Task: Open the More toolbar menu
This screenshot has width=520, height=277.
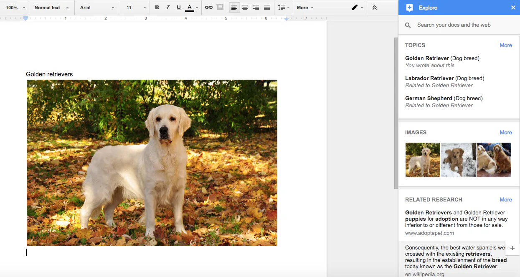Action: coord(304,8)
